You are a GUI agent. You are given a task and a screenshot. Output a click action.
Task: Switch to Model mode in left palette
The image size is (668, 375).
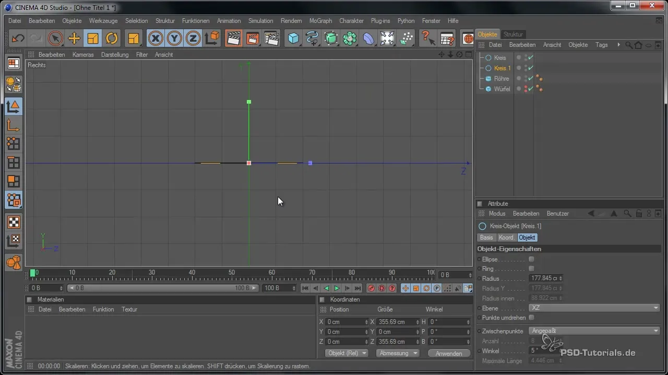point(14,106)
